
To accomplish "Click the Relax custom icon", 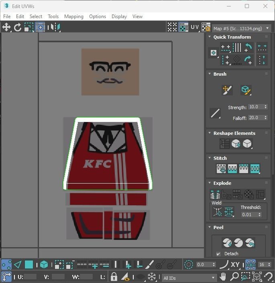I will [247, 144].
